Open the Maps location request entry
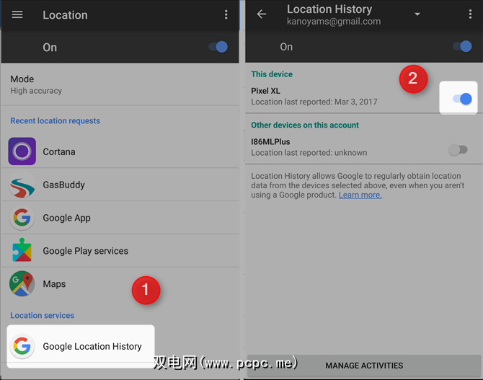This screenshot has height=380, width=483. [120, 283]
